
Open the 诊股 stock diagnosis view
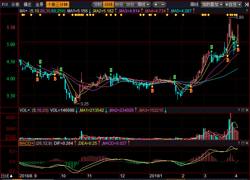click(15, 4)
